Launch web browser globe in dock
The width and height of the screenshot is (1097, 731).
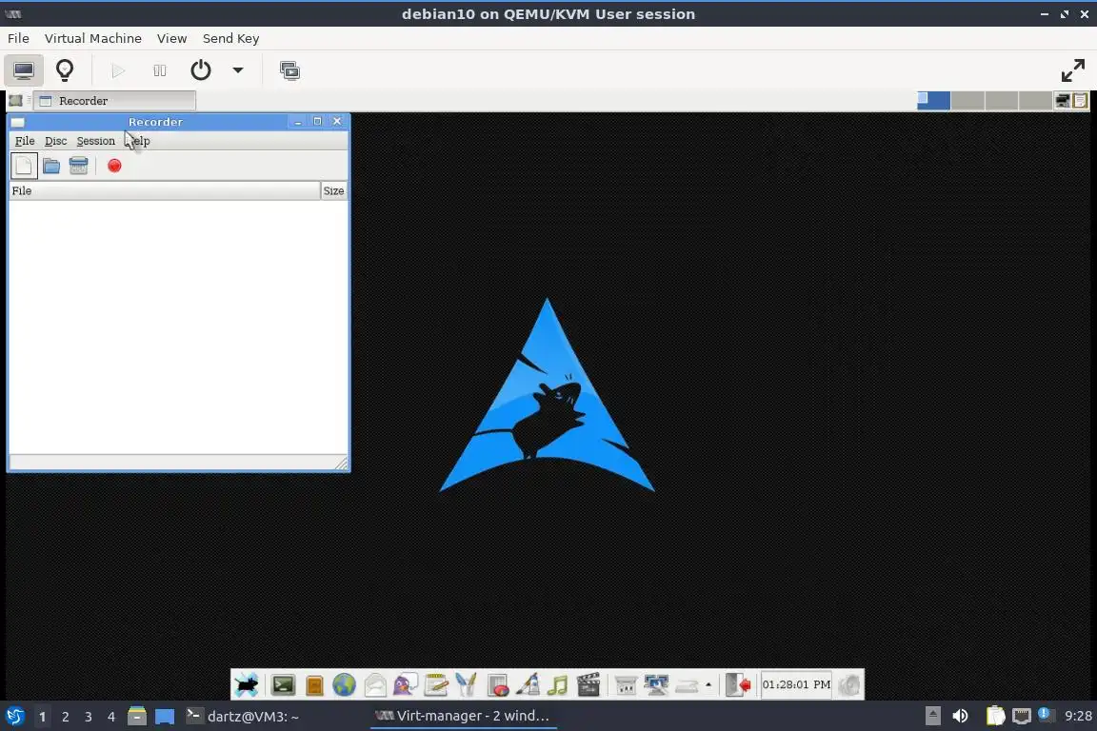344,684
